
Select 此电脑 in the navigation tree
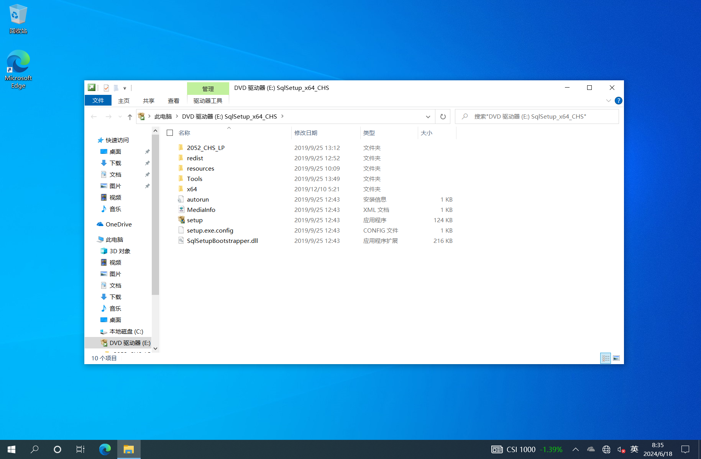pos(114,240)
